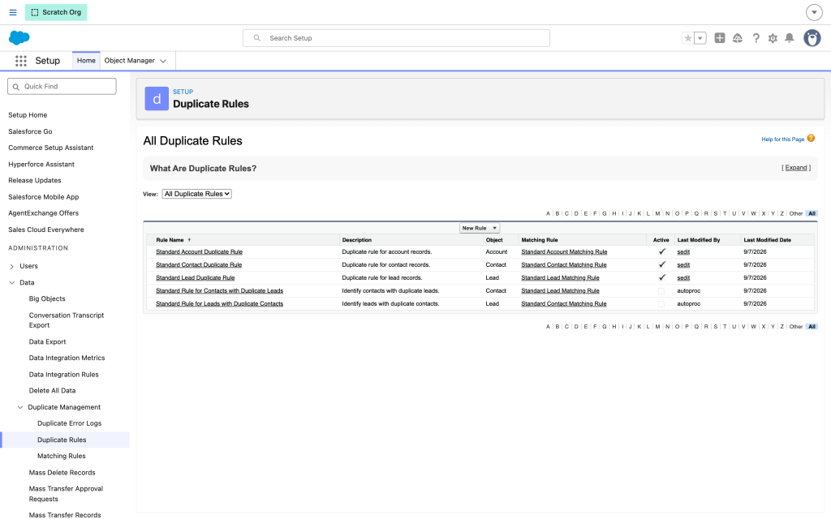Open the help question mark icon
Image resolution: width=831 pixels, height=519 pixels.
[756, 38]
